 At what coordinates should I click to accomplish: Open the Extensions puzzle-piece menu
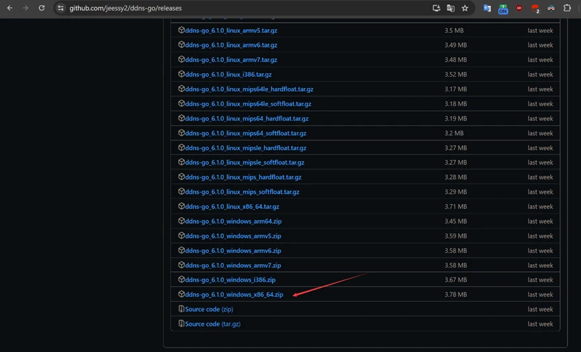point(567,8)
